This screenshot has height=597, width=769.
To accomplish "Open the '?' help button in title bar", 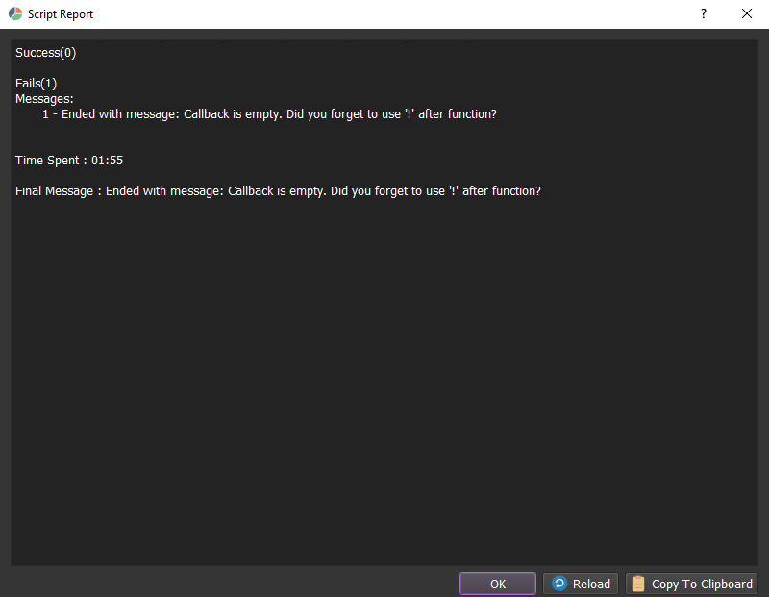I will click(x=704, y=14).
